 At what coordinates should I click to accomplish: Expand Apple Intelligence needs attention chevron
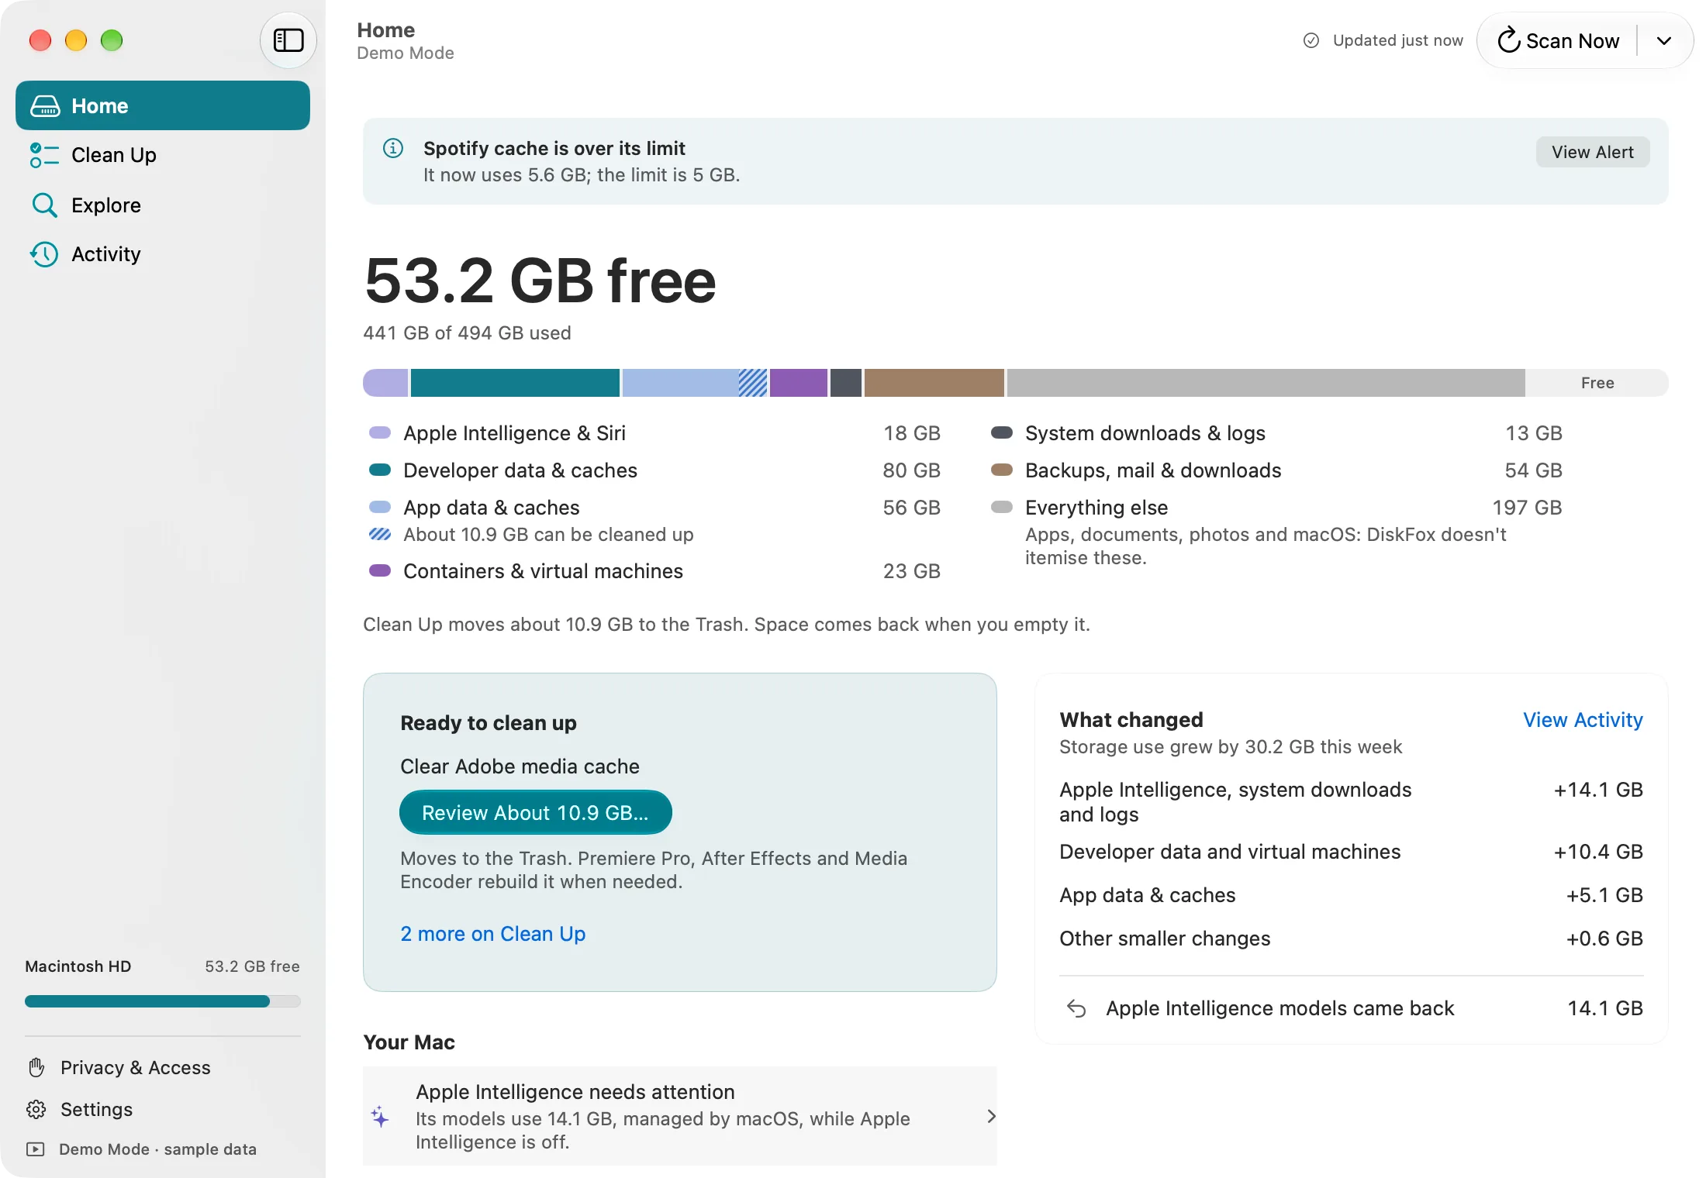point(991,1116)
